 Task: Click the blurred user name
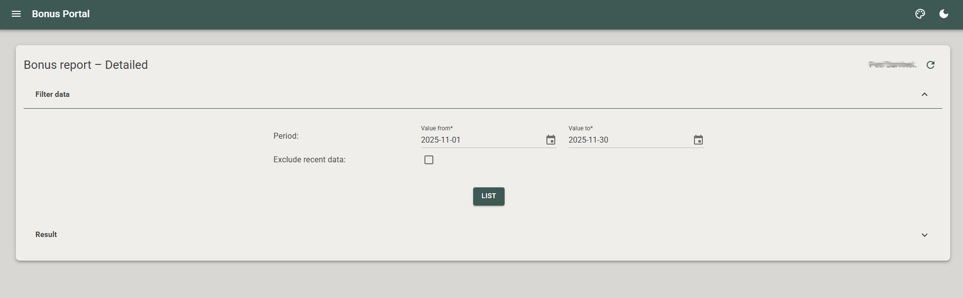pyautogui.click(x=892, y=65)
